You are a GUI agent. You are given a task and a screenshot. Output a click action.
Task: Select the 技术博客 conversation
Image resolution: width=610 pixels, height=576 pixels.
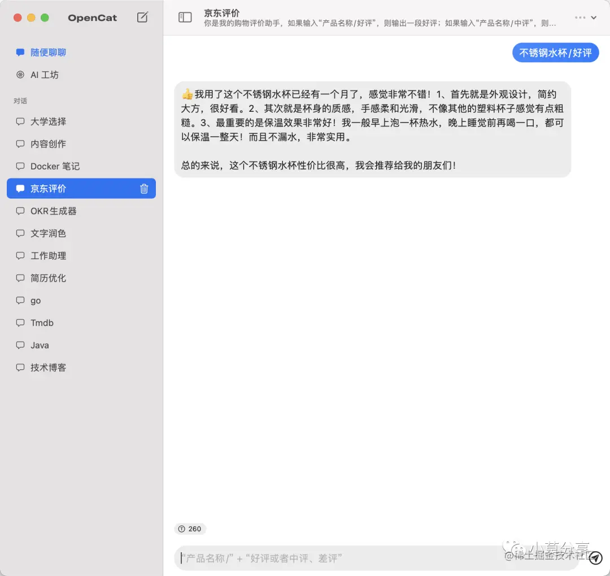pos(81,368)
